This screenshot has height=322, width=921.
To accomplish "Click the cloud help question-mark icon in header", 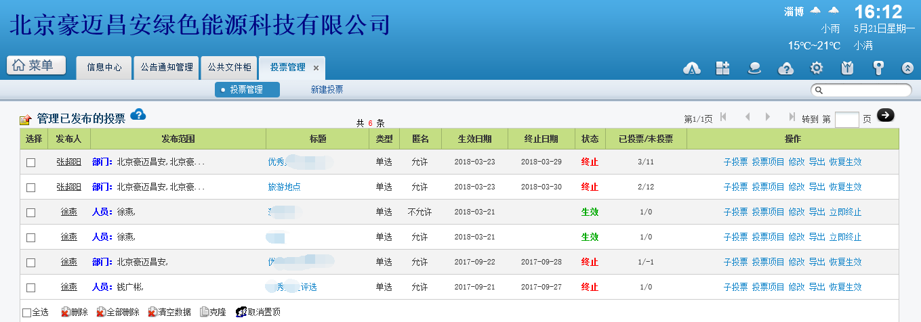I will pos(785,68).
